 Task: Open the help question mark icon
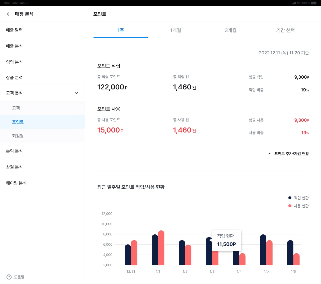pos(9,277)
